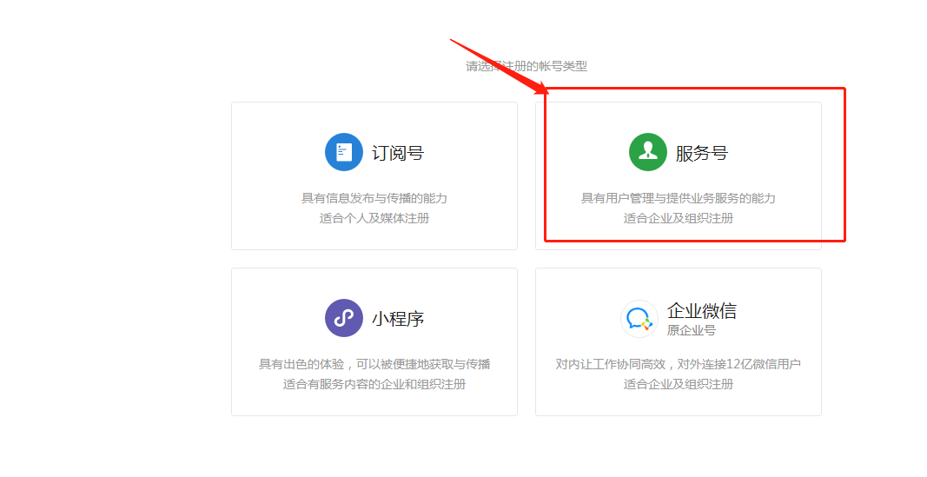Click the green 服务号 person icon
The height and width of the screenshot is (477, 927).
(x=648, y=152)
